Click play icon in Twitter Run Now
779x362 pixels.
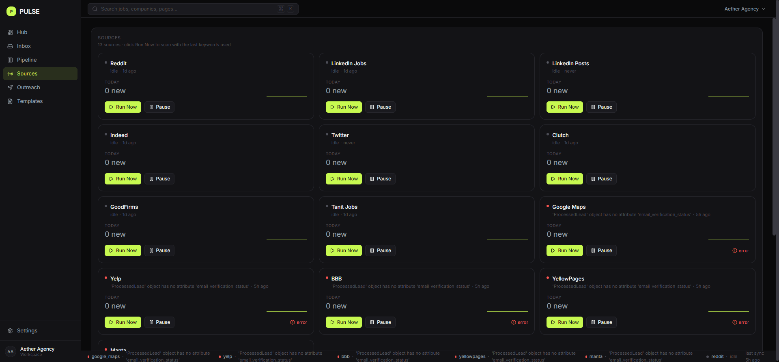332,179
